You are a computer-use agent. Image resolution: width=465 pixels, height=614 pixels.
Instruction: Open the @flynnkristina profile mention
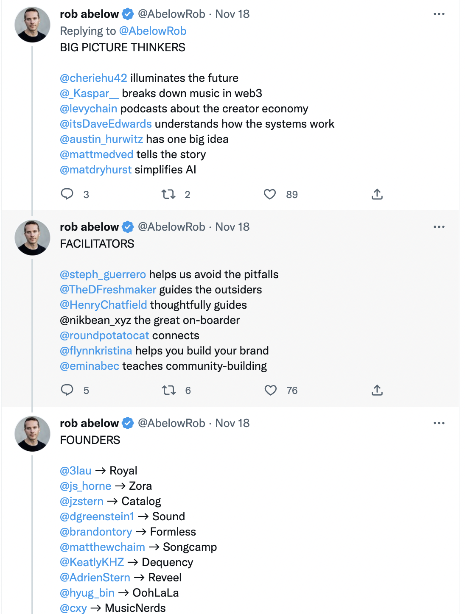96,351
